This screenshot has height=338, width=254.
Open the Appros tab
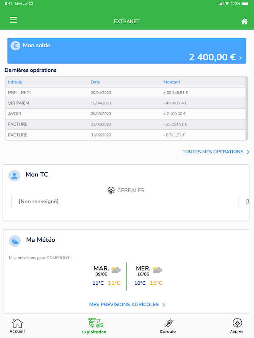point(237,326)
